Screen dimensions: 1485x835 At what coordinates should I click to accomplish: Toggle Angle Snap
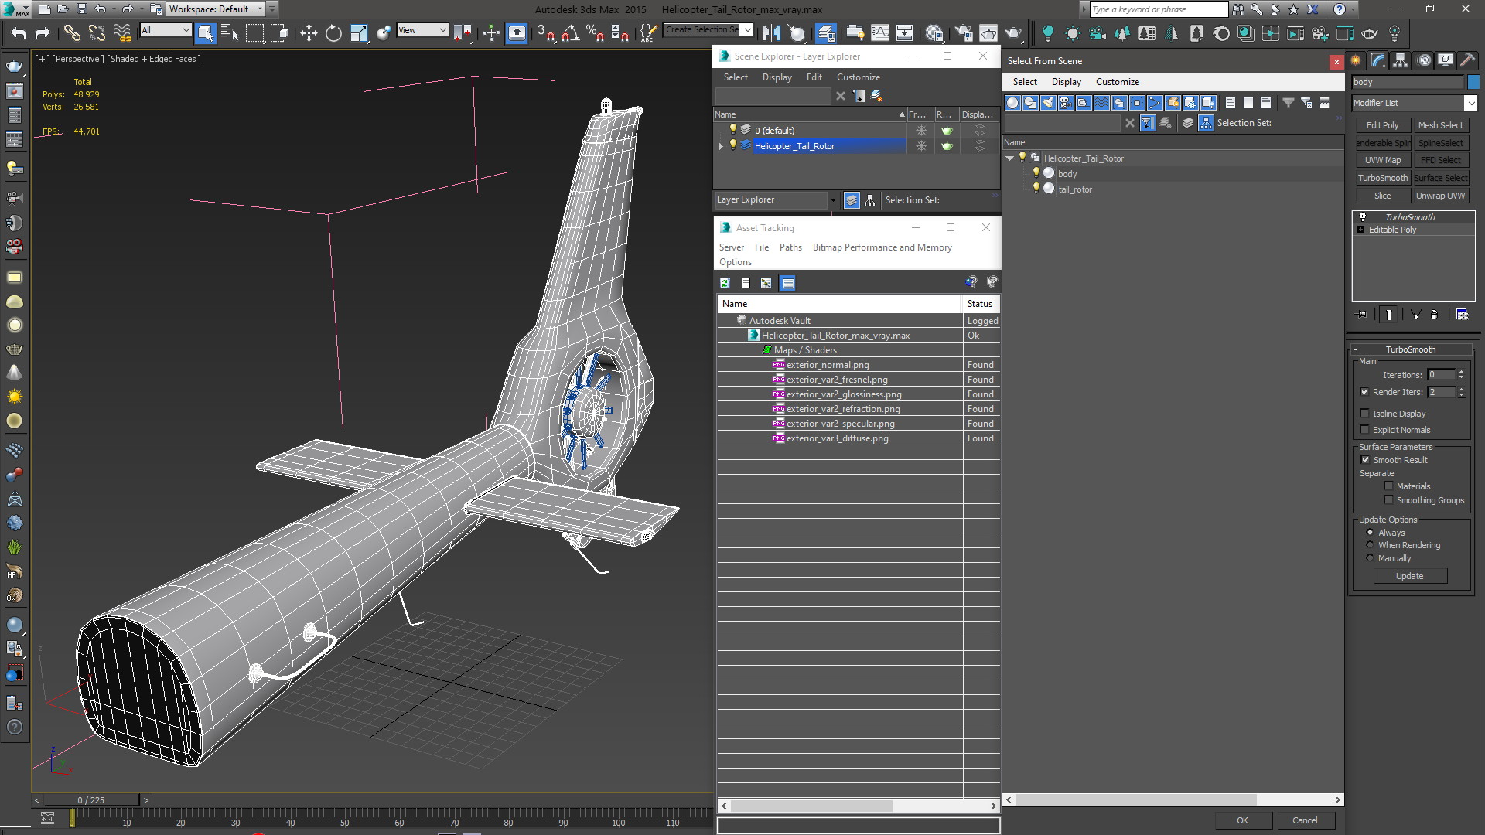pos(570,32)
